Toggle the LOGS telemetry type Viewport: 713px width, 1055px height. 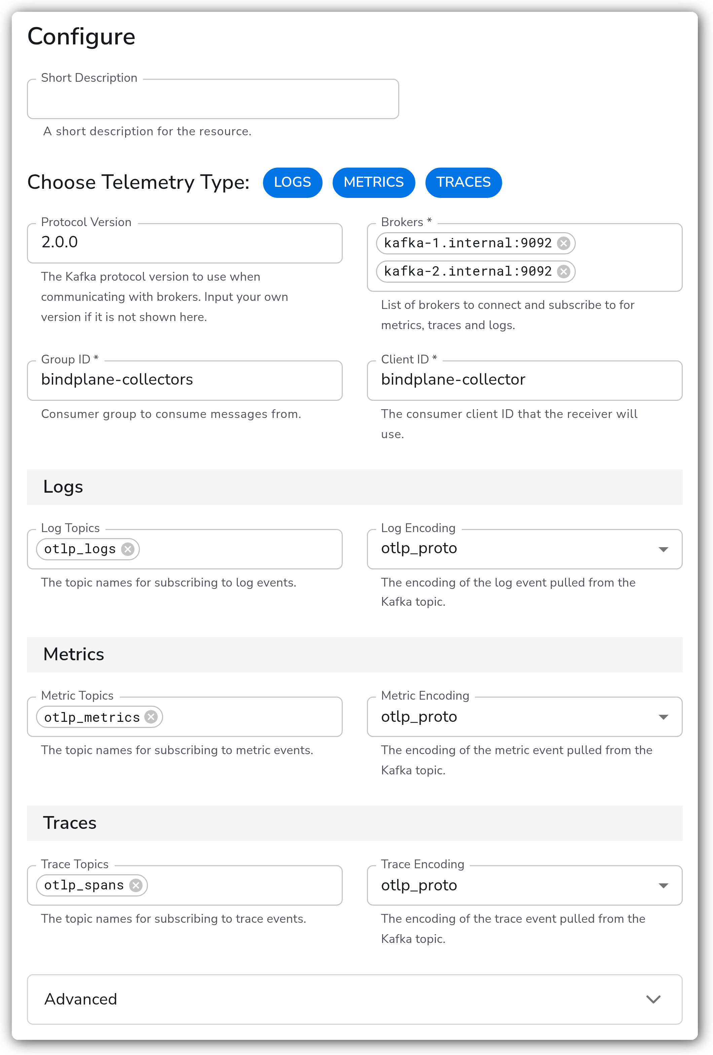(x=293, y=182)
